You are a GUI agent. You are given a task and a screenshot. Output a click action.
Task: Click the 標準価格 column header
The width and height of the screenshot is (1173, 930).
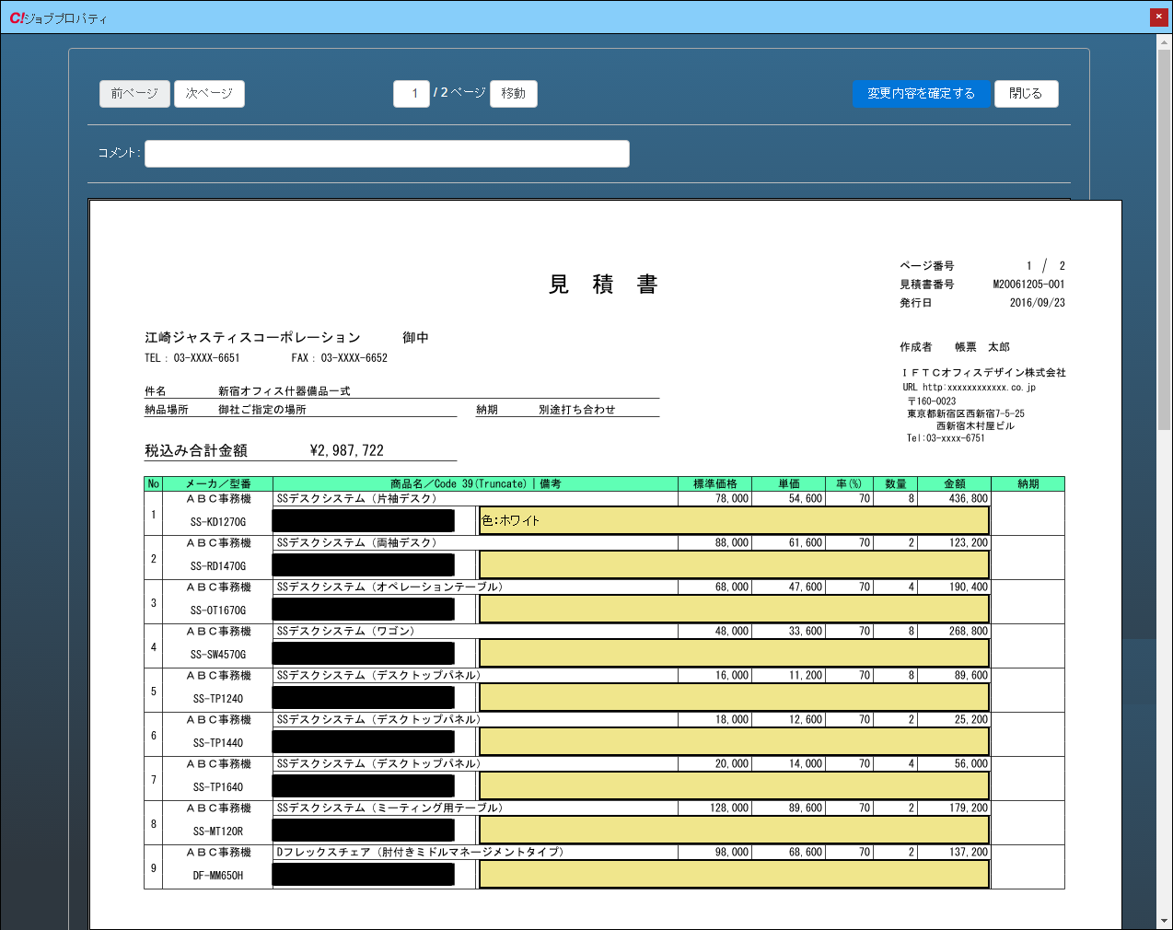click(x=715, y=483)
